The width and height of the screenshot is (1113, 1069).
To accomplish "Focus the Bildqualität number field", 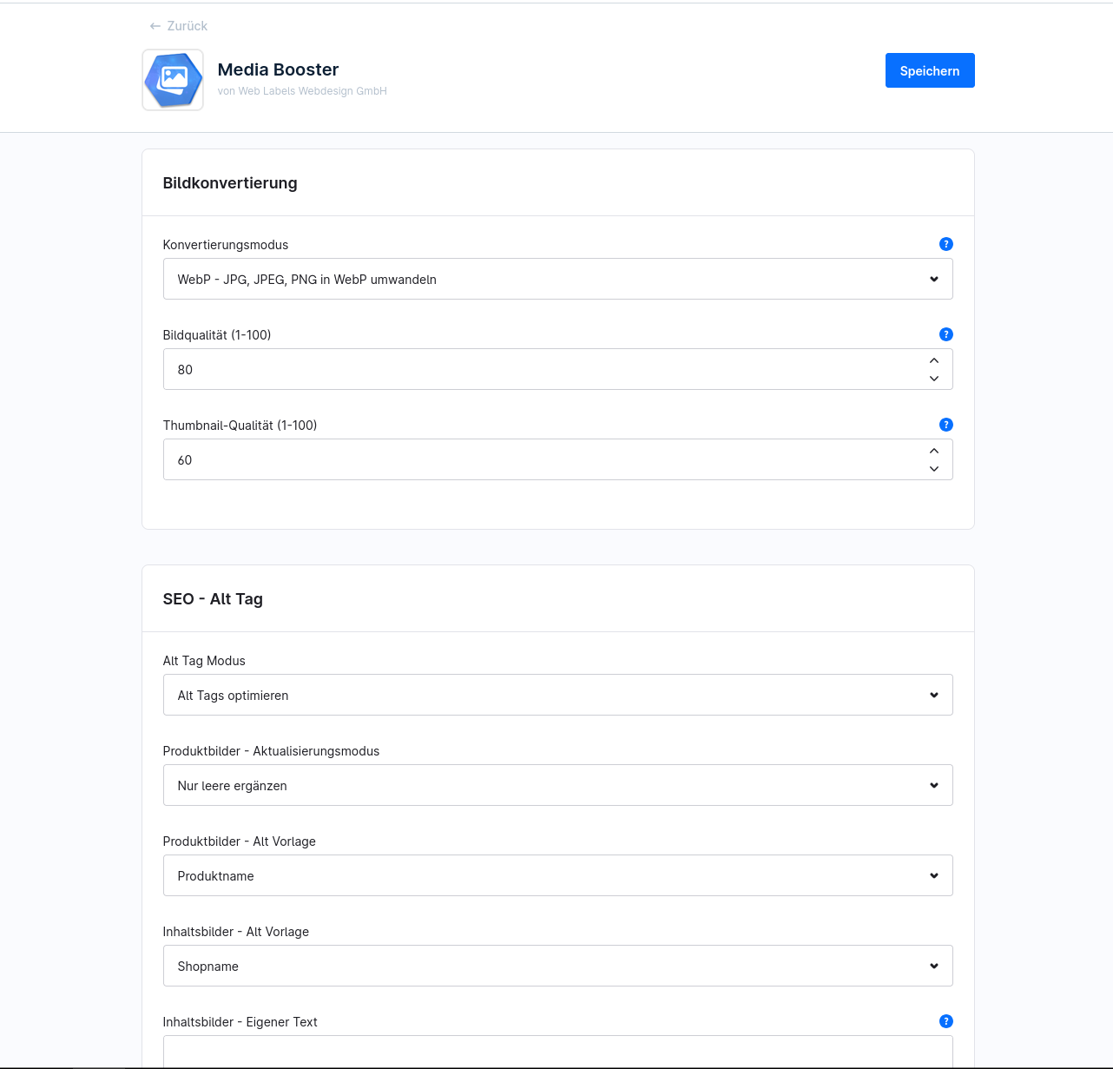I will [538, 369].
